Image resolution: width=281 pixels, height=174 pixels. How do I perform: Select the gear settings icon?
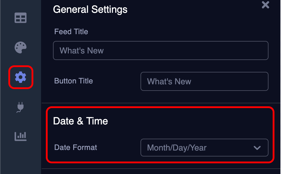tap(21, 77)
